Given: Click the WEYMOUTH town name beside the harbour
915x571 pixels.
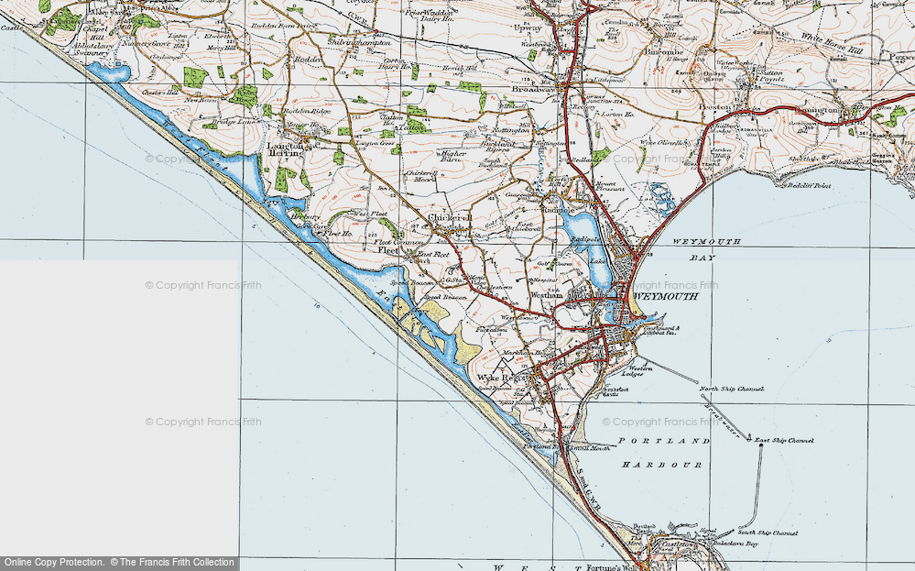Looking at the screenshot, I should [667, 297].
